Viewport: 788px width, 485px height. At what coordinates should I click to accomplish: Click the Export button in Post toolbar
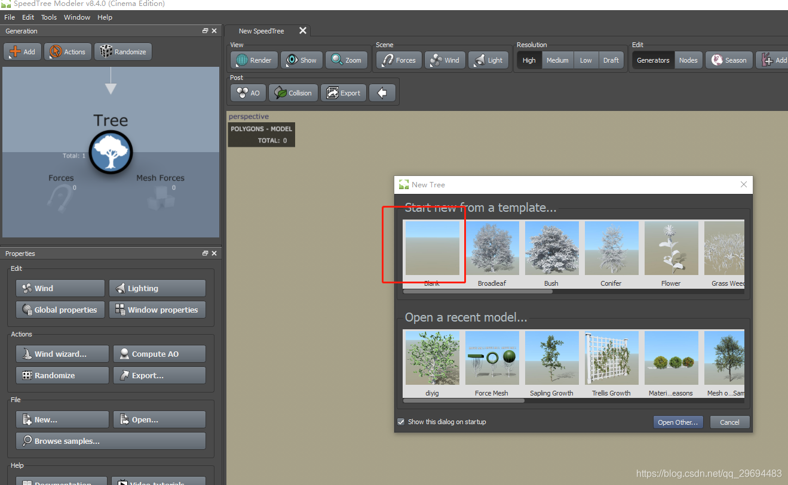click(x=343, y=93)
